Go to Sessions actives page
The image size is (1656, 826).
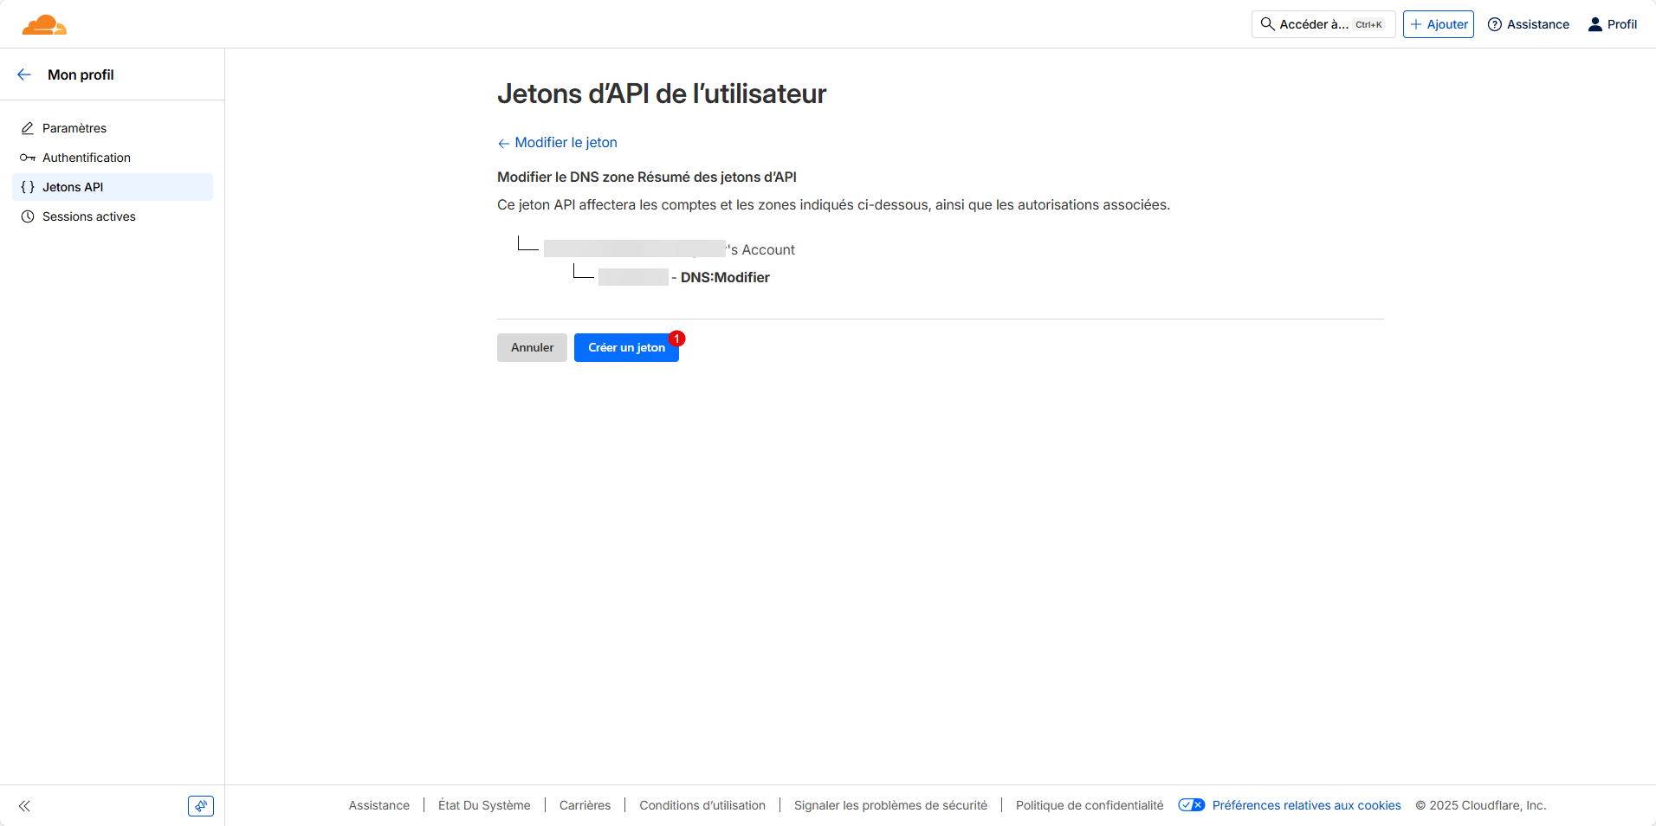pyautogui.click(x=89, y=216)
